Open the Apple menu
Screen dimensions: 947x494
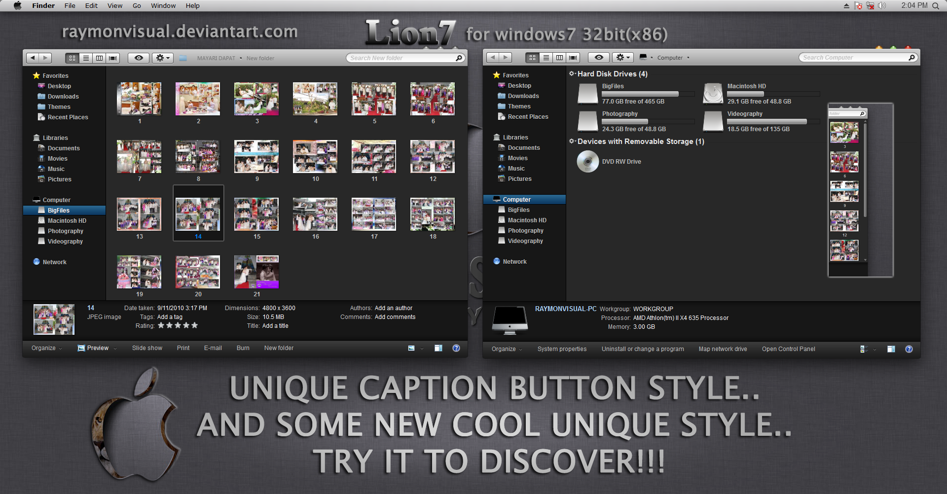[18, 5]
